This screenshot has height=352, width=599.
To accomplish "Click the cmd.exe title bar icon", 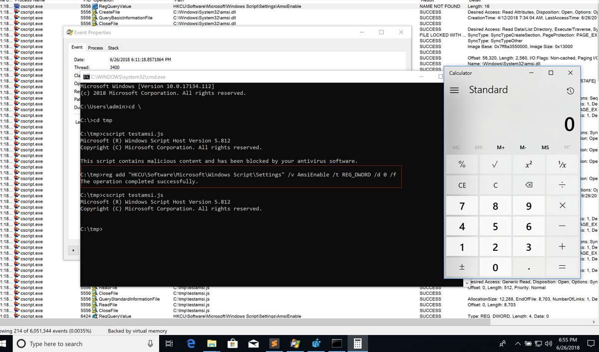I will pos(86,77).
